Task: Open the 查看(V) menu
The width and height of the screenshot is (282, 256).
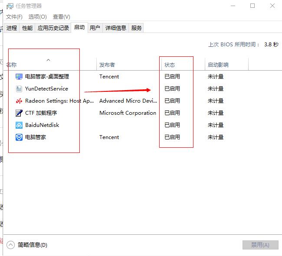Action: 62,17
